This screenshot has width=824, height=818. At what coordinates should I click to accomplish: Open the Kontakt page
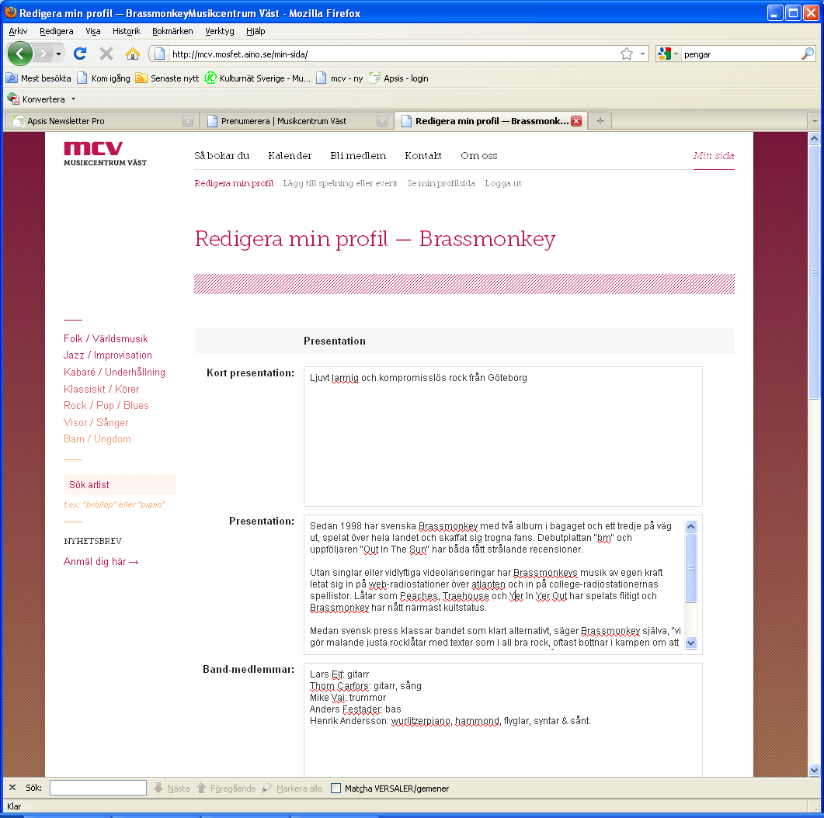pyautogui.click(x=423, y=155)
